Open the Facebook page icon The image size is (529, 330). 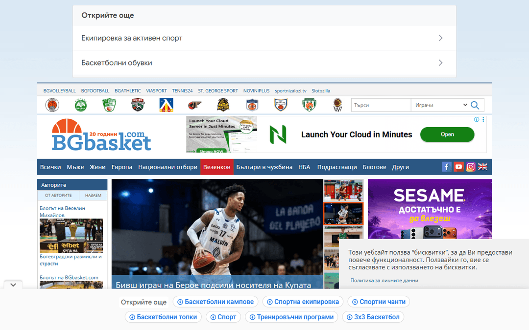(x=446, y=167)
